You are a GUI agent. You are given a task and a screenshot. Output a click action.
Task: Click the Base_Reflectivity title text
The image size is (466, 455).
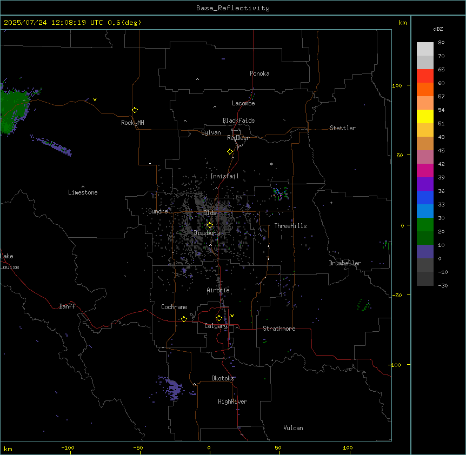coord(232,8)
